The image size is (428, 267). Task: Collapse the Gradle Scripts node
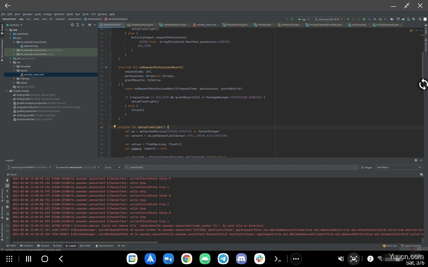coord(7,91)
